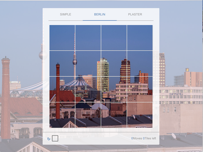Click the tile with the striped tent roof

pos(88,89)
